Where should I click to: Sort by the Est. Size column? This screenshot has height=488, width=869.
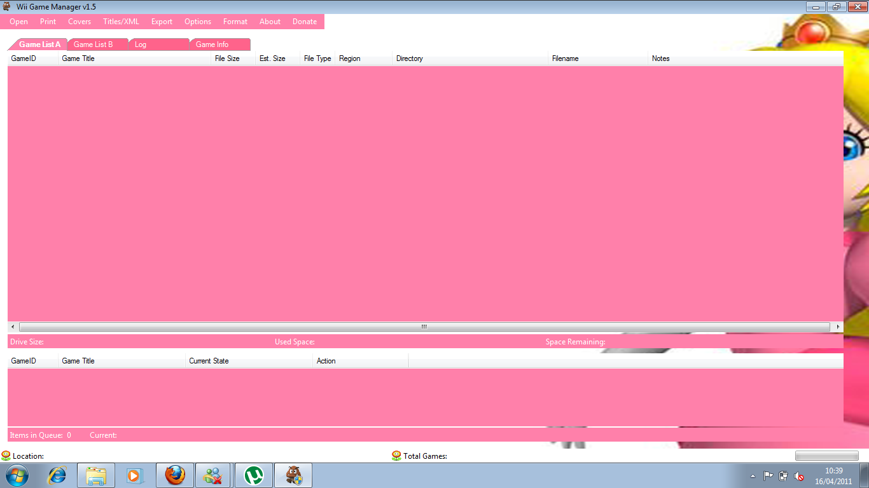(277, 58)
